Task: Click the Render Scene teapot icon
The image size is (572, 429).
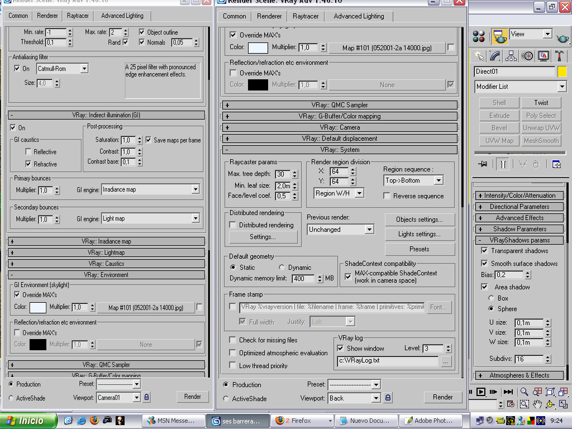Action: pyautogui.click(x=499, y=36)
